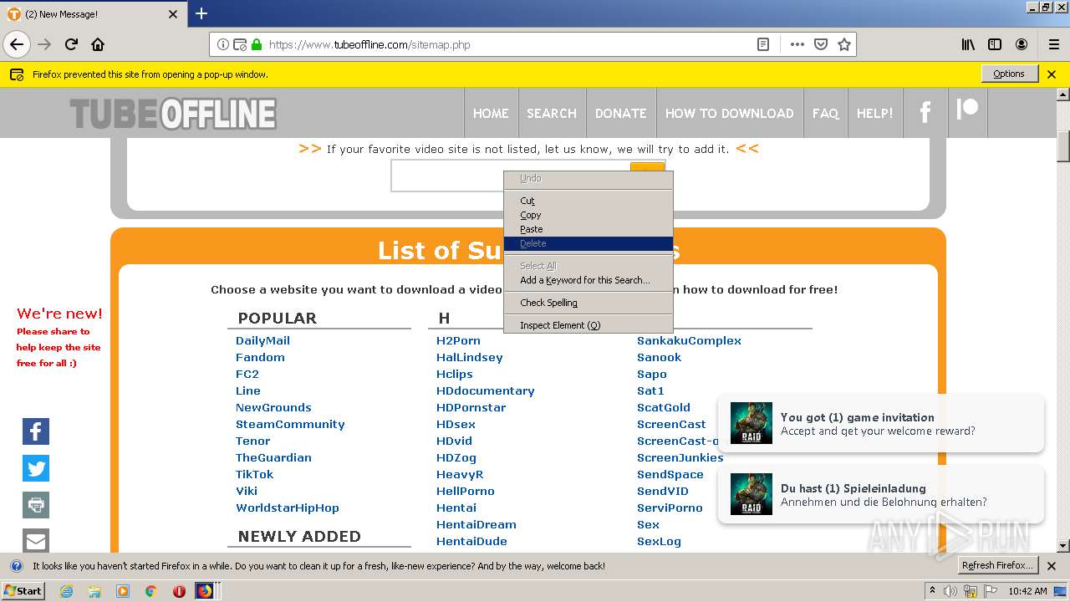Open the Spieleinladung notification
Screen dimensions: 1070x602
coord(881,494)
